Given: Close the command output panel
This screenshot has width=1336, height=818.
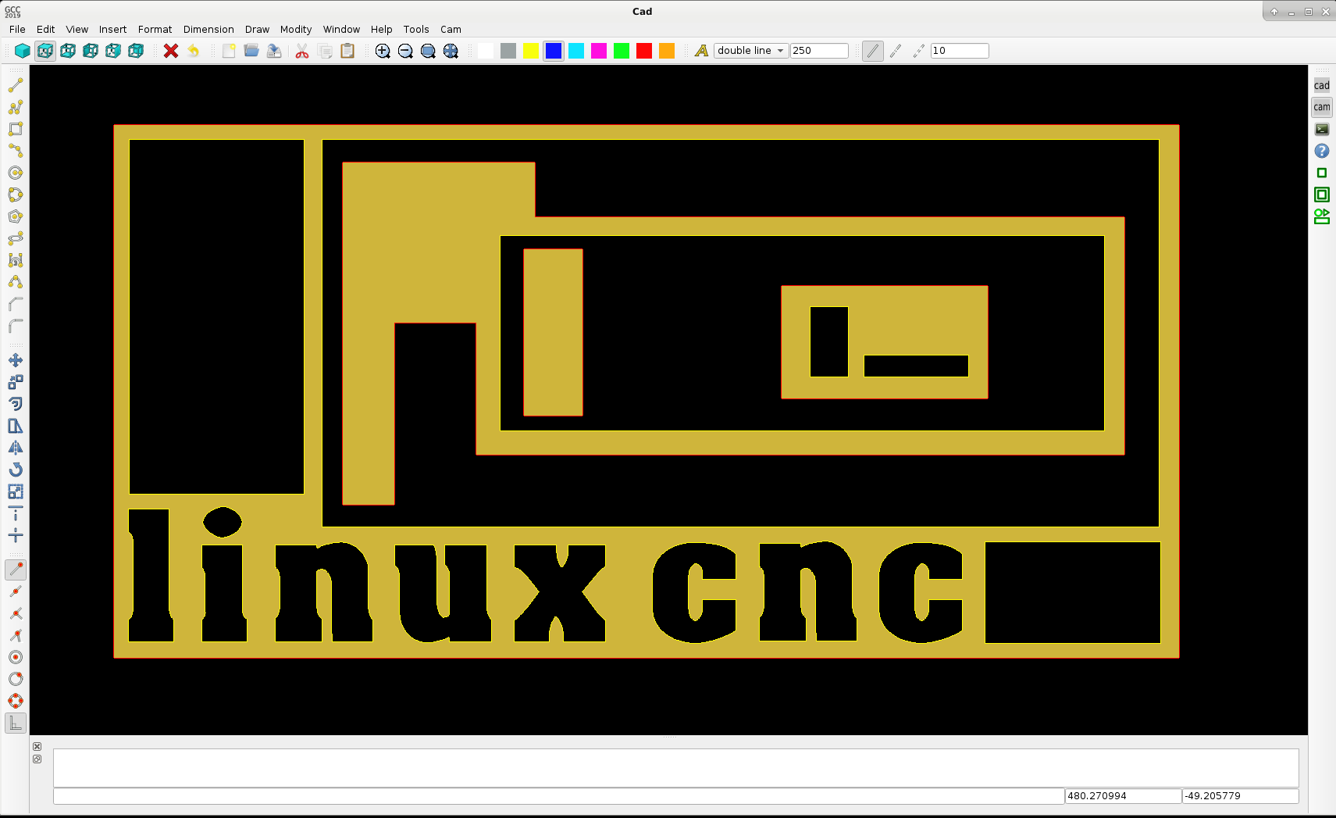Looking at the screenshot, I should (x=37, y=747).
